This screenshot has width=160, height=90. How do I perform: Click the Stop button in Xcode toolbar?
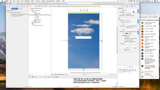tap(18, 3)
